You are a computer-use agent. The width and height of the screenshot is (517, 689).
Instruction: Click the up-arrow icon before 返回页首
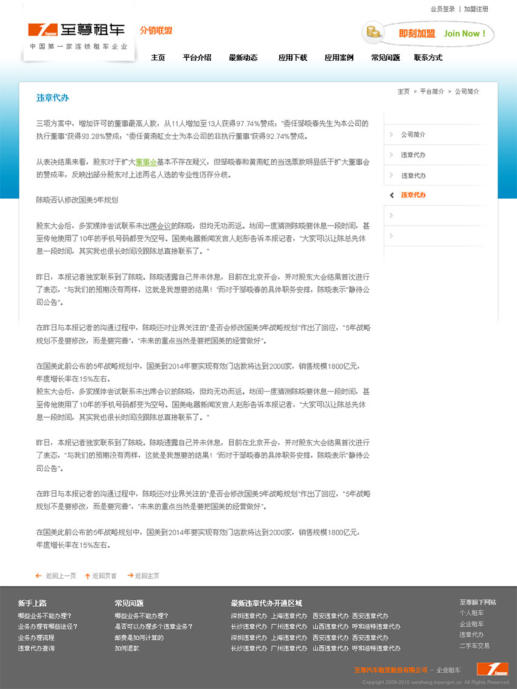(x=88, y=575)
